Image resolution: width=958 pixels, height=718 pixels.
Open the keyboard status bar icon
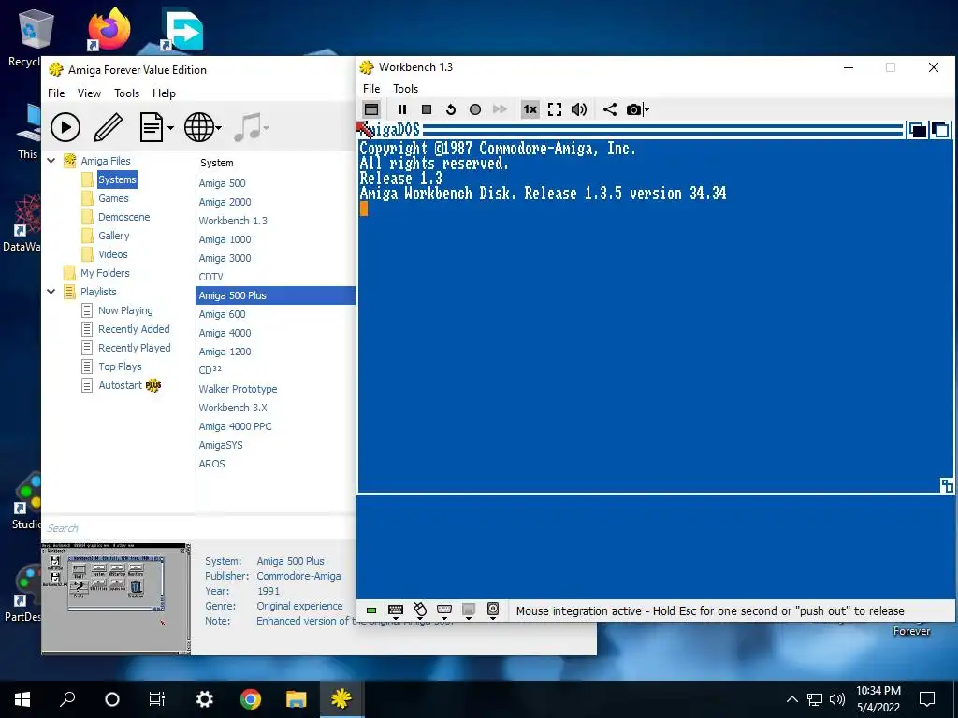pos(396,610)
